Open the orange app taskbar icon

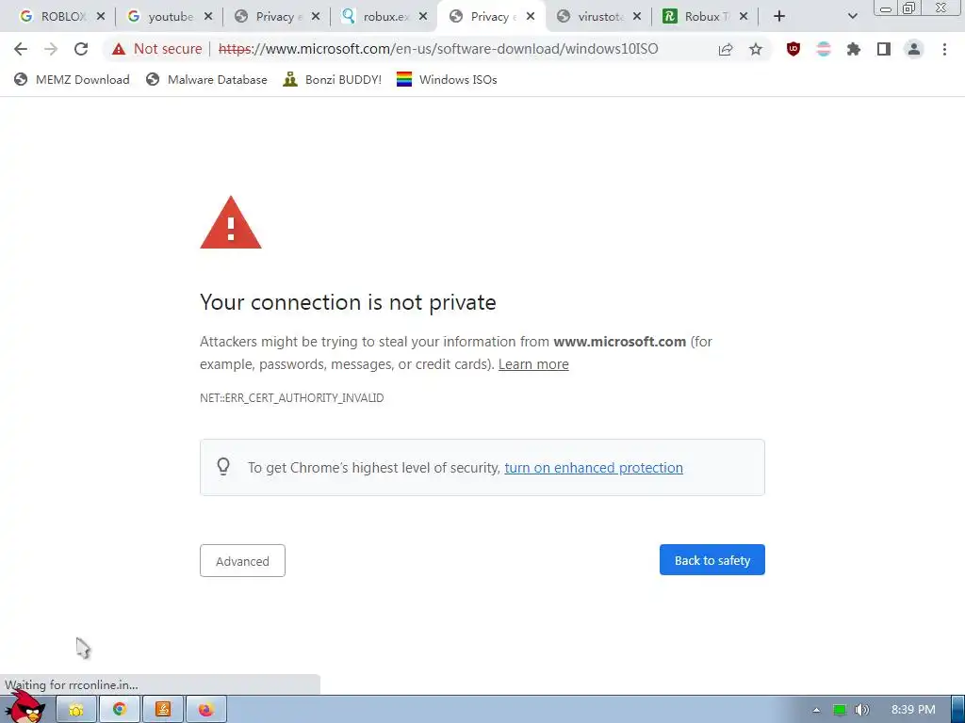[x=163, y=710]
